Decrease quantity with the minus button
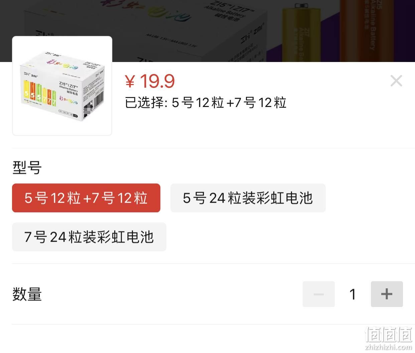The image size is (415, 353). [318, 294]
